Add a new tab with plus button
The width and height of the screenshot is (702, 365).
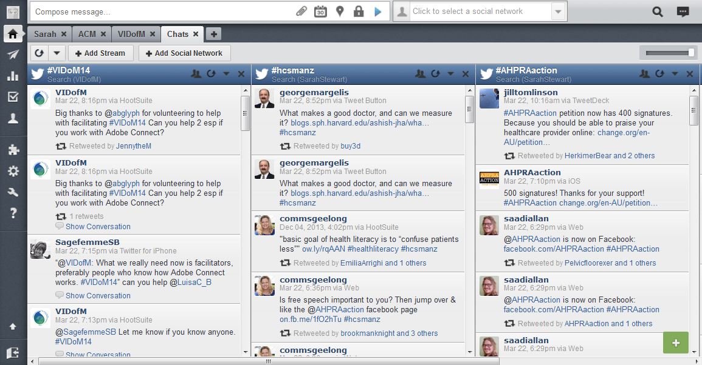214,34
